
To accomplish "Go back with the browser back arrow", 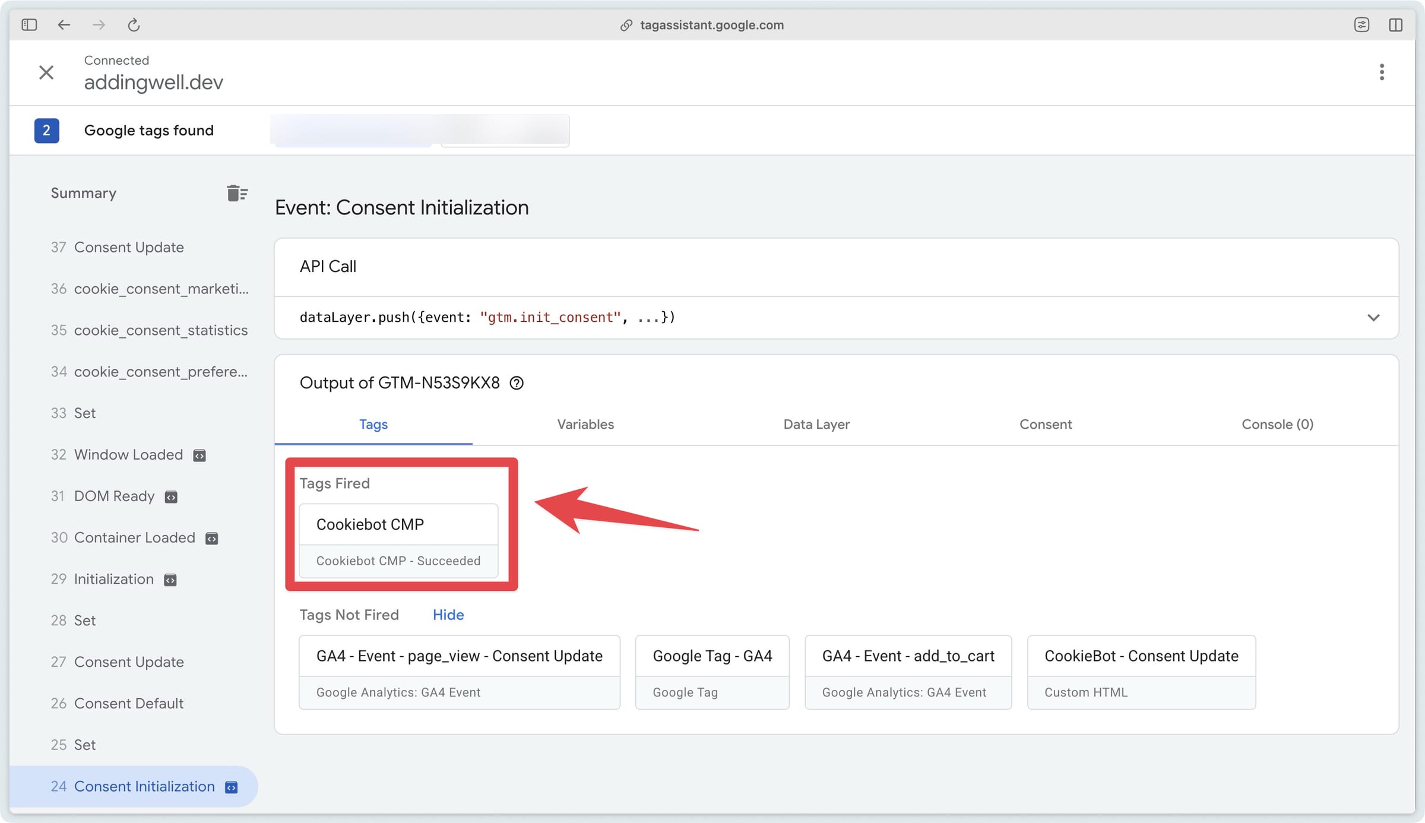I will click(64, 24).
